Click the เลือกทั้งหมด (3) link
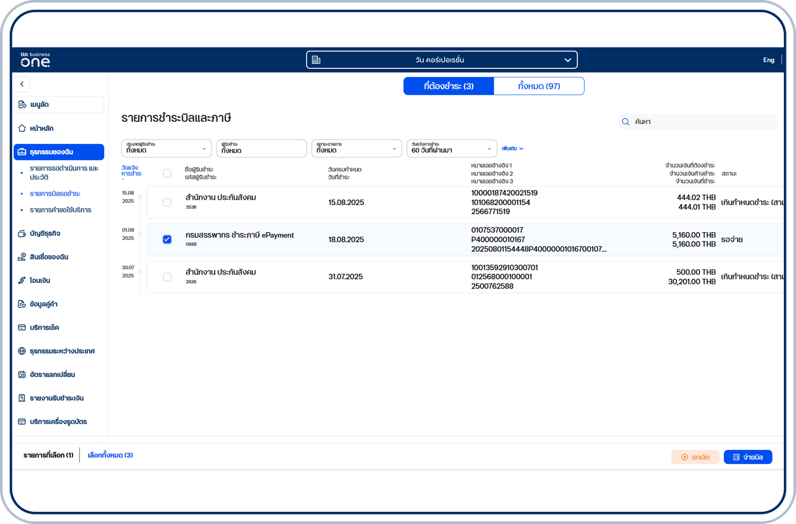Viewport: 796px width, 524px height. click(110, 455)
